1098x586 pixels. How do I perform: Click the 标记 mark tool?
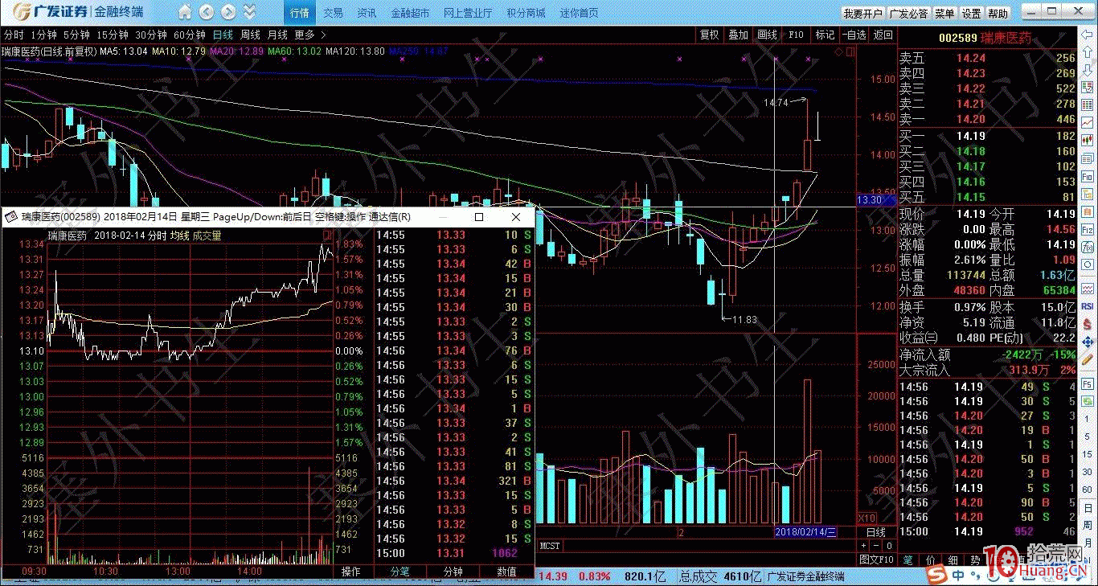point(826,35)
